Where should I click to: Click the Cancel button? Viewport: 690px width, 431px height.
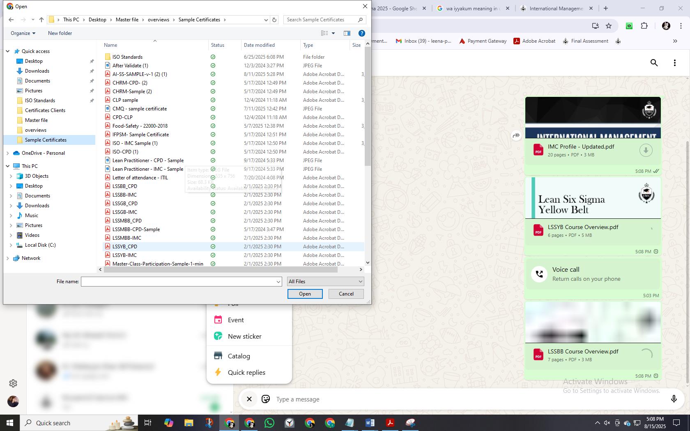[346, 294]
